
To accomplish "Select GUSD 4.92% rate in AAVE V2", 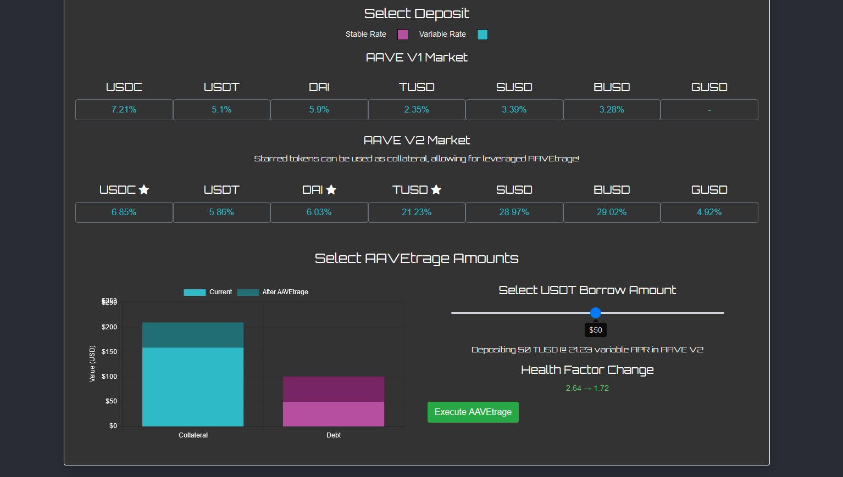I will [x=709, y=212].
